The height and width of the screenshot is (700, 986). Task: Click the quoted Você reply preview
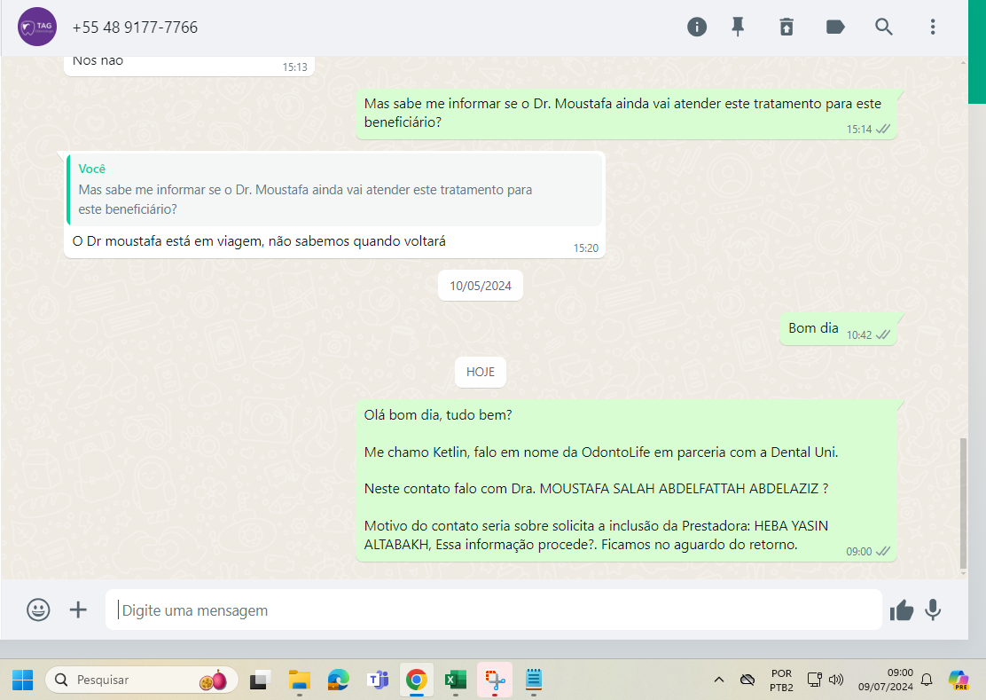coord(334,189)
